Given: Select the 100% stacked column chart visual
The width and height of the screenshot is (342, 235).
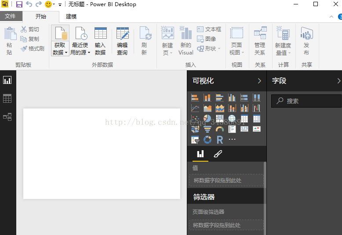Looking at the screenshot, I should point(257,98).
